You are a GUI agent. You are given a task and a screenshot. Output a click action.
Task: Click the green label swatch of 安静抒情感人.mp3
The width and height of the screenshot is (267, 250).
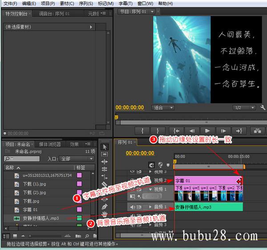coord(79,218)
